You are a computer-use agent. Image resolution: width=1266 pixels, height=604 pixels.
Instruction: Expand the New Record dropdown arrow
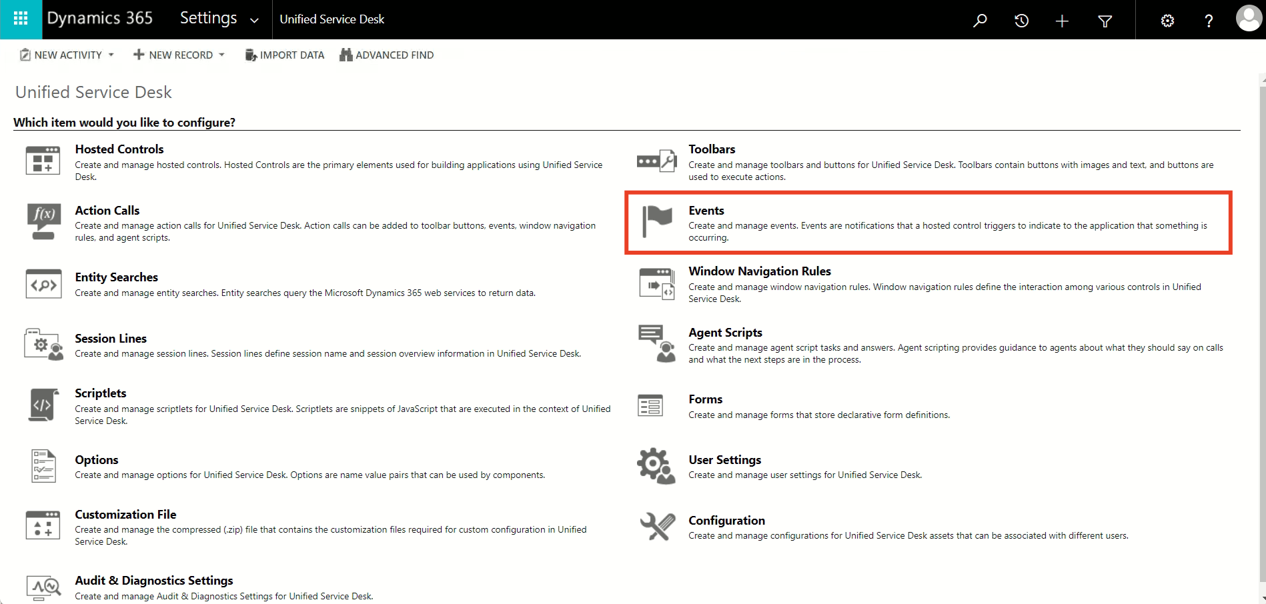click(221, 55)
